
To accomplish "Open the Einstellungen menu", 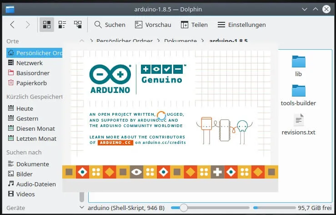I will (241, 25).
